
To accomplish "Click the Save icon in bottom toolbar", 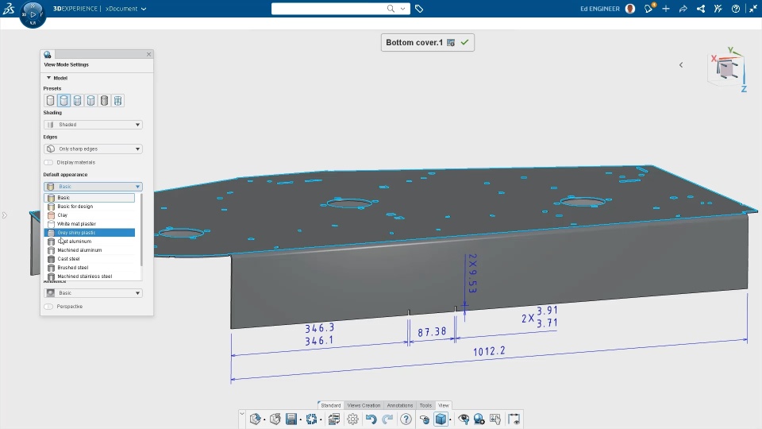I will 291,419.
